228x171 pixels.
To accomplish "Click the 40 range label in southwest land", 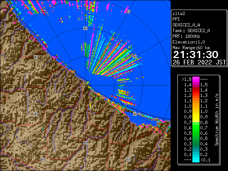I will [x=36, y=114].
